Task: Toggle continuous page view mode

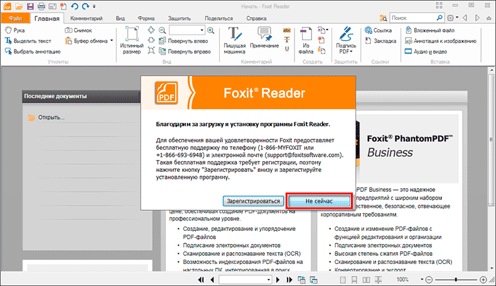Action: [355, 280]
